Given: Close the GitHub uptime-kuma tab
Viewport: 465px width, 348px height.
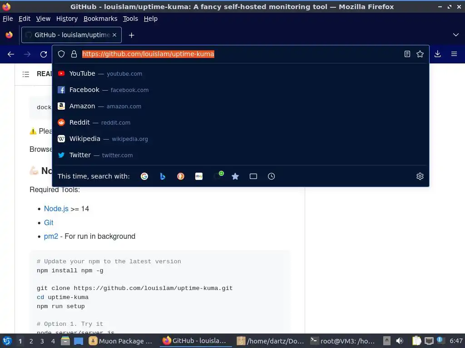Looking at the screenshot, I should (114, 35).
